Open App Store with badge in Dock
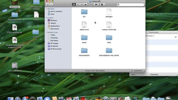178x100 pixels. tap(25, 98)
